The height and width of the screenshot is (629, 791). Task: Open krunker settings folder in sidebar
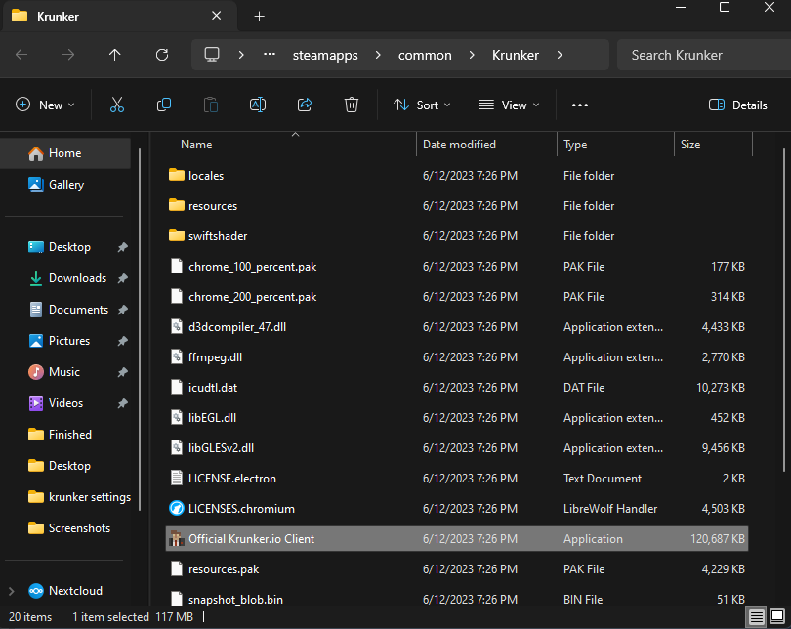pos(80,497)
